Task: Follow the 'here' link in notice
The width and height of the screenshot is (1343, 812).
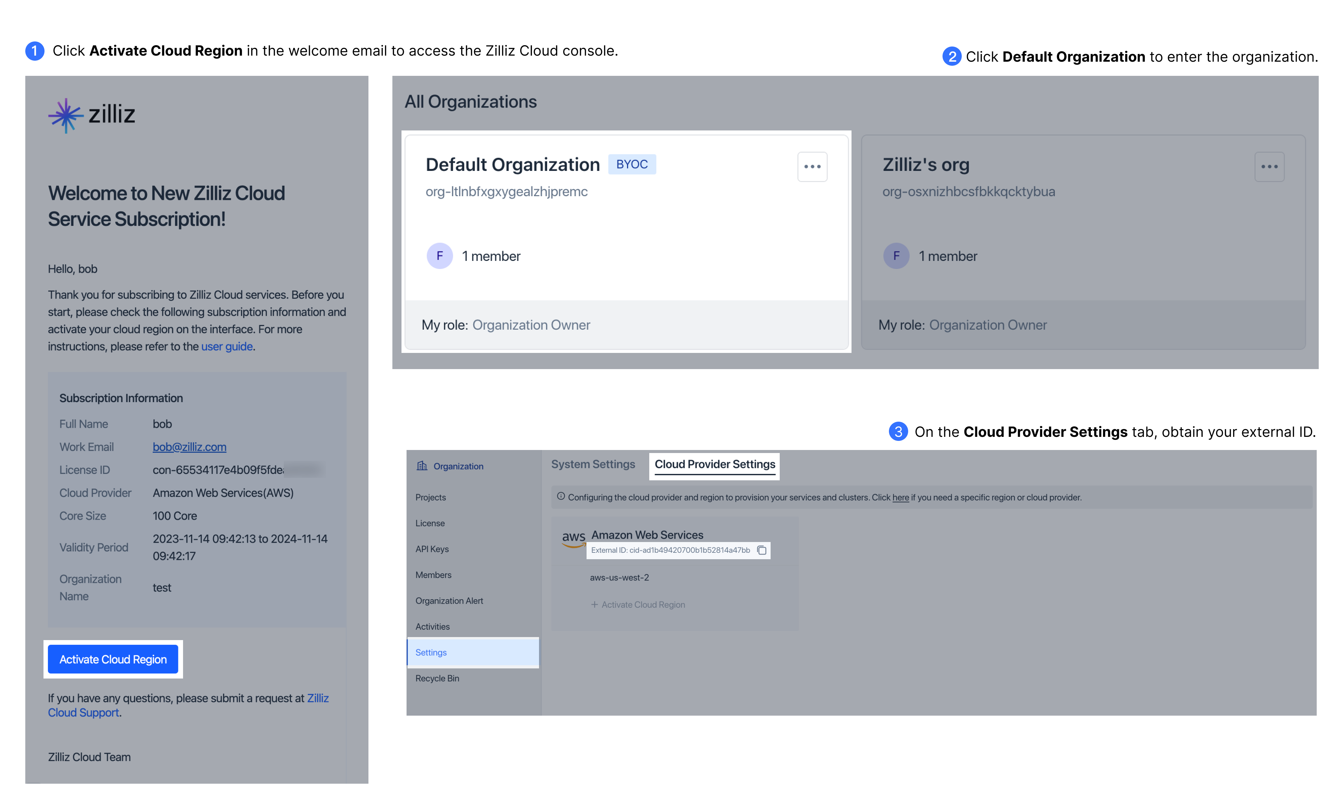Action: pos(900,497)
